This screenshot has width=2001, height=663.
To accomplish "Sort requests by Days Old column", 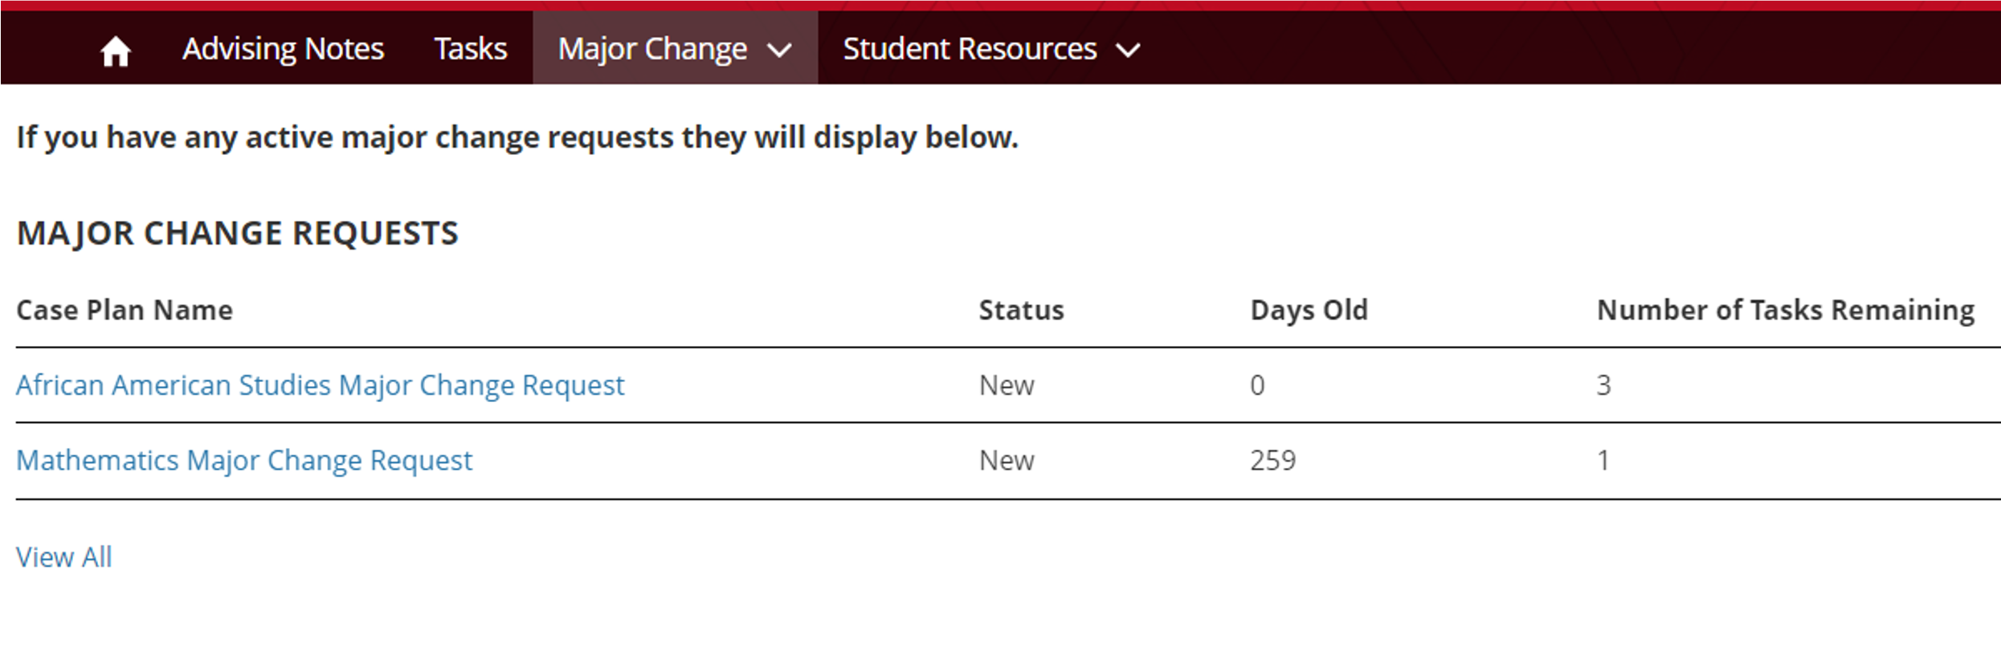I will tap(1309, 310).
